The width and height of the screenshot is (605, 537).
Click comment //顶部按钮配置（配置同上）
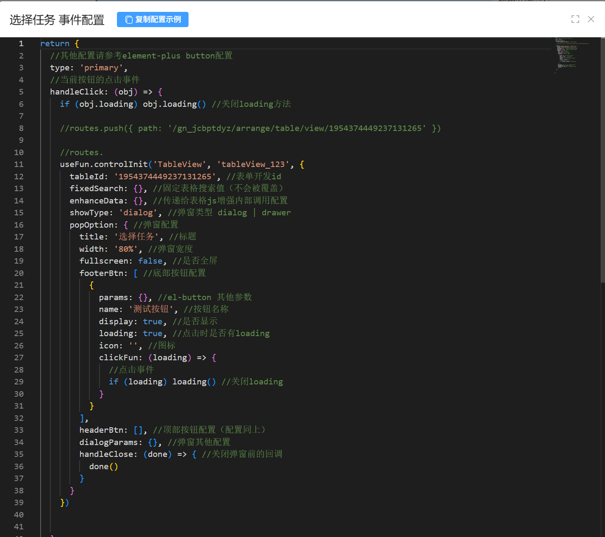coord(210,430)
